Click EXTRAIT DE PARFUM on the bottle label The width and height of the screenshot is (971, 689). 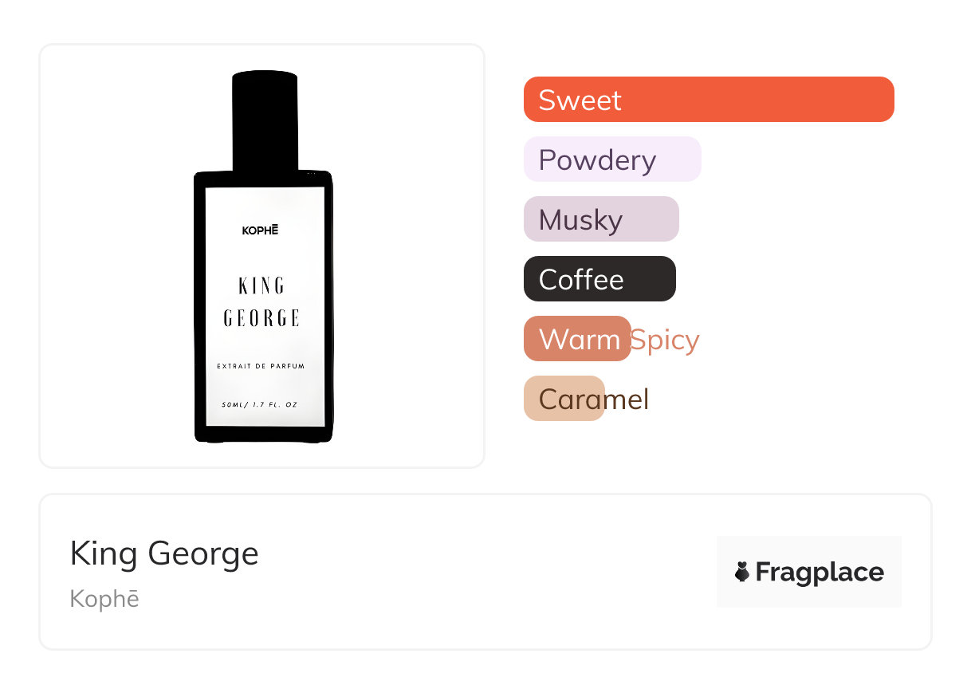261,366
